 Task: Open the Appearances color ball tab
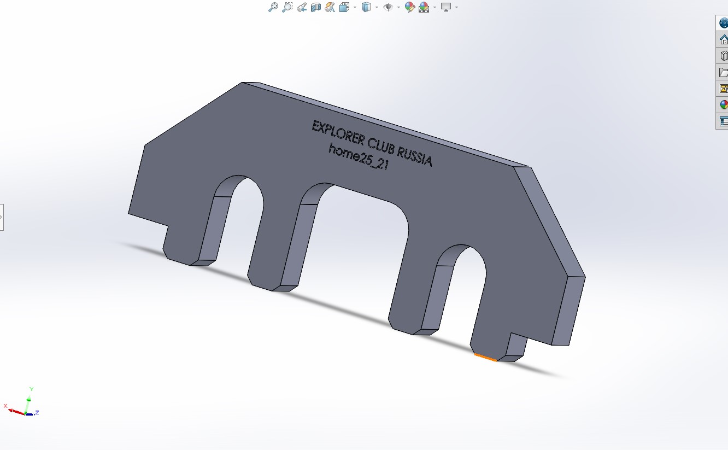tap(723, 105)
